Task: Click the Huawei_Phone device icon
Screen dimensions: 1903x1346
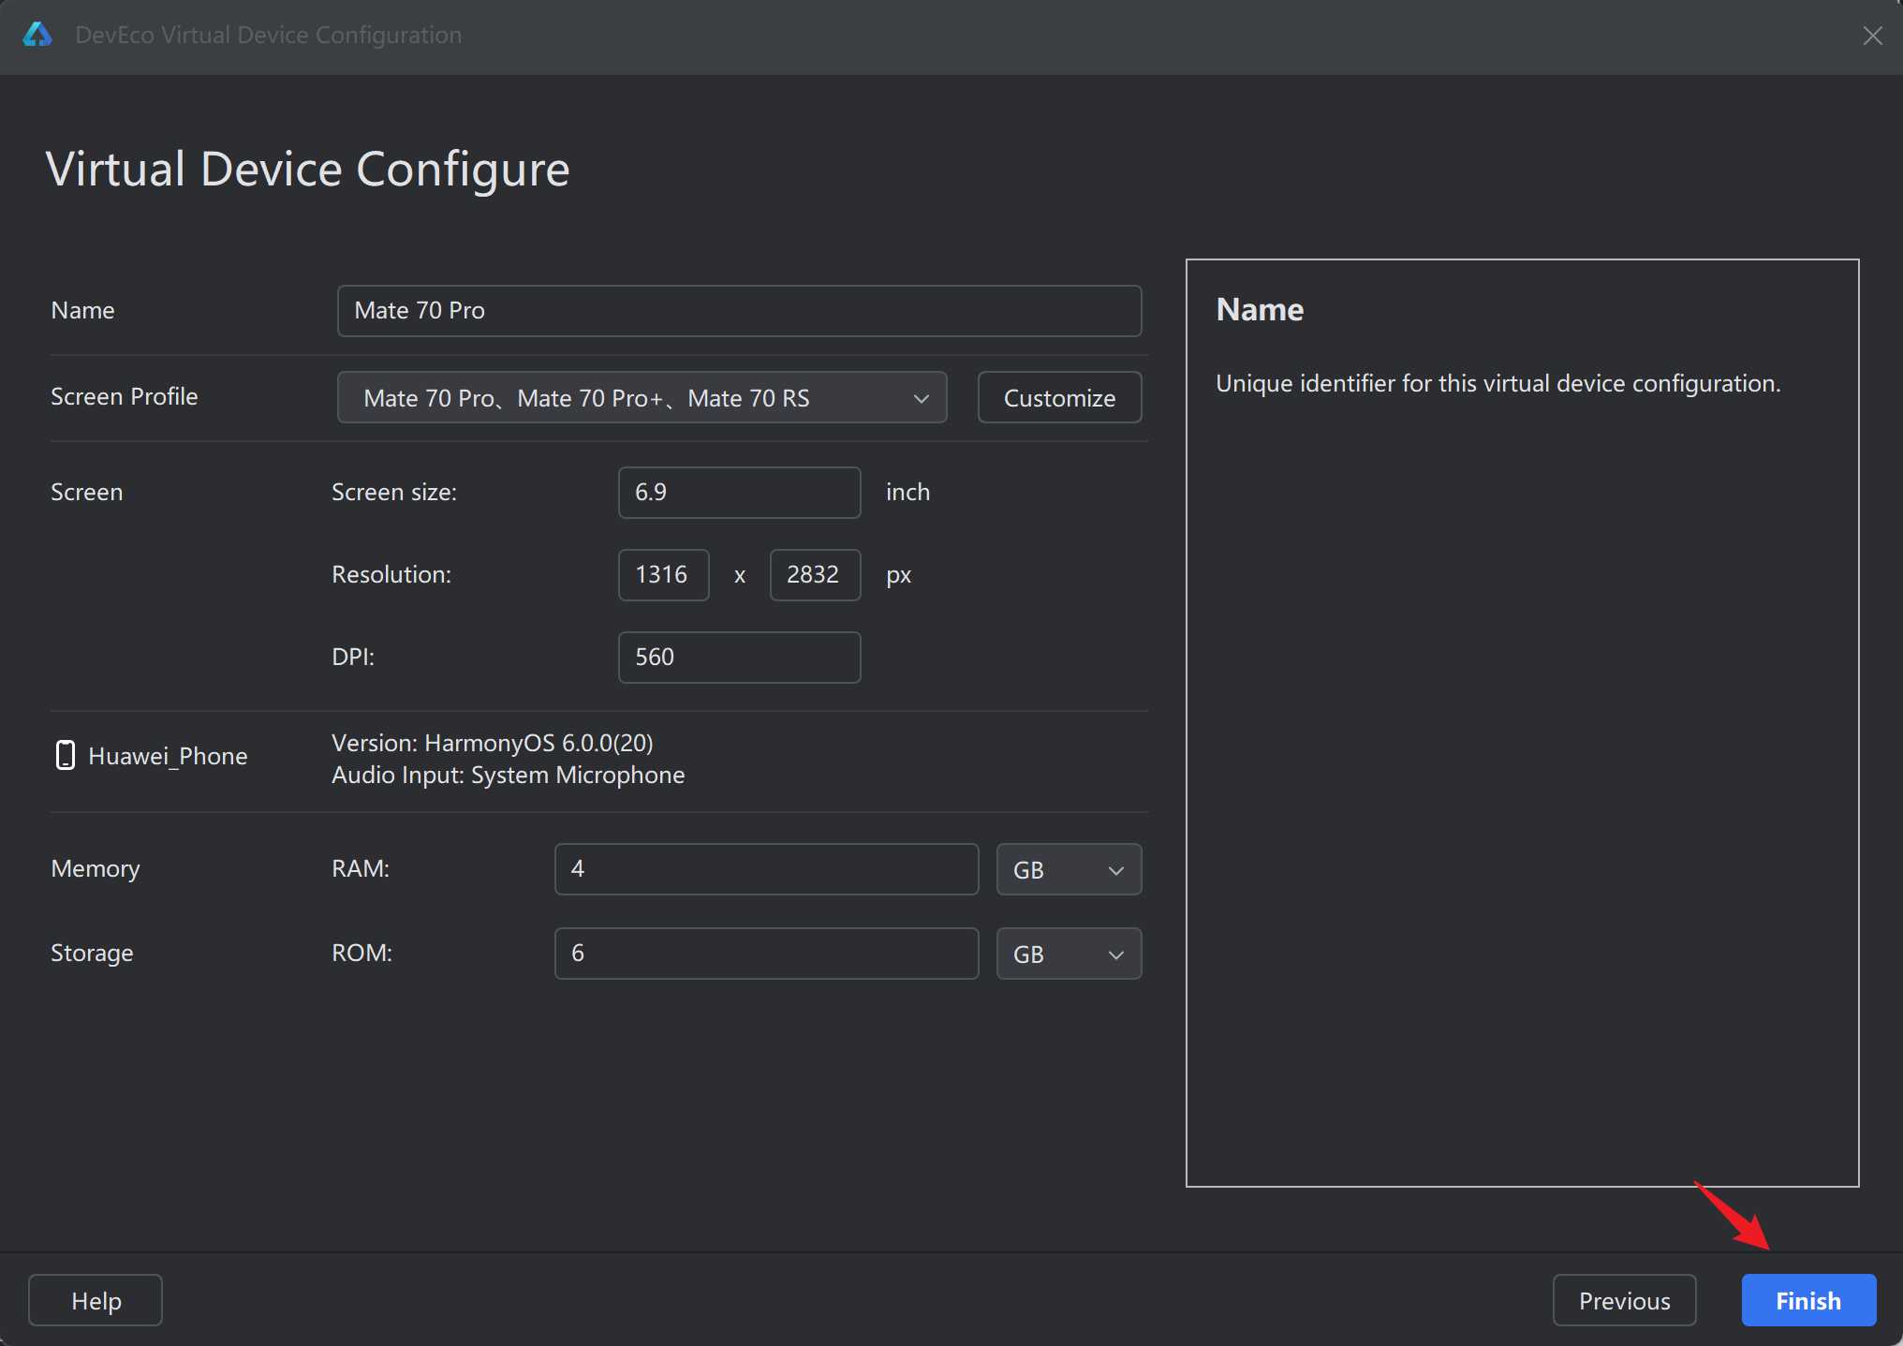Action: [x=65, y=755]
